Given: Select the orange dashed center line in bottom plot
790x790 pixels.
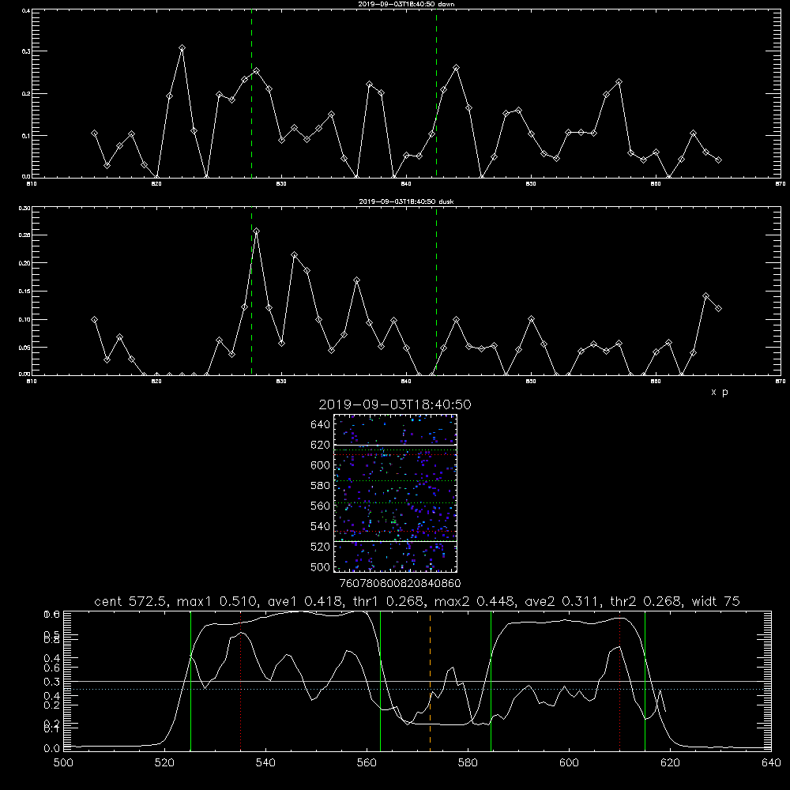Looking at the screenshot, I should coord(430,681).
